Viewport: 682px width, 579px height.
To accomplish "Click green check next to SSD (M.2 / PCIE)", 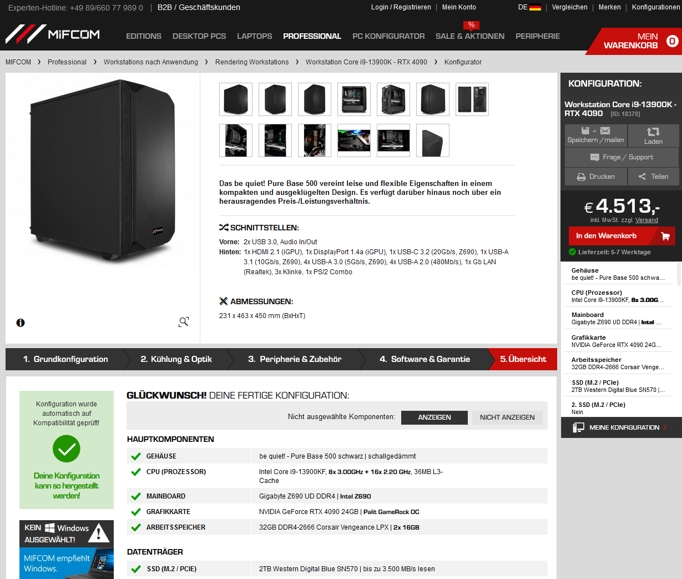I will [x=136, y=569].
